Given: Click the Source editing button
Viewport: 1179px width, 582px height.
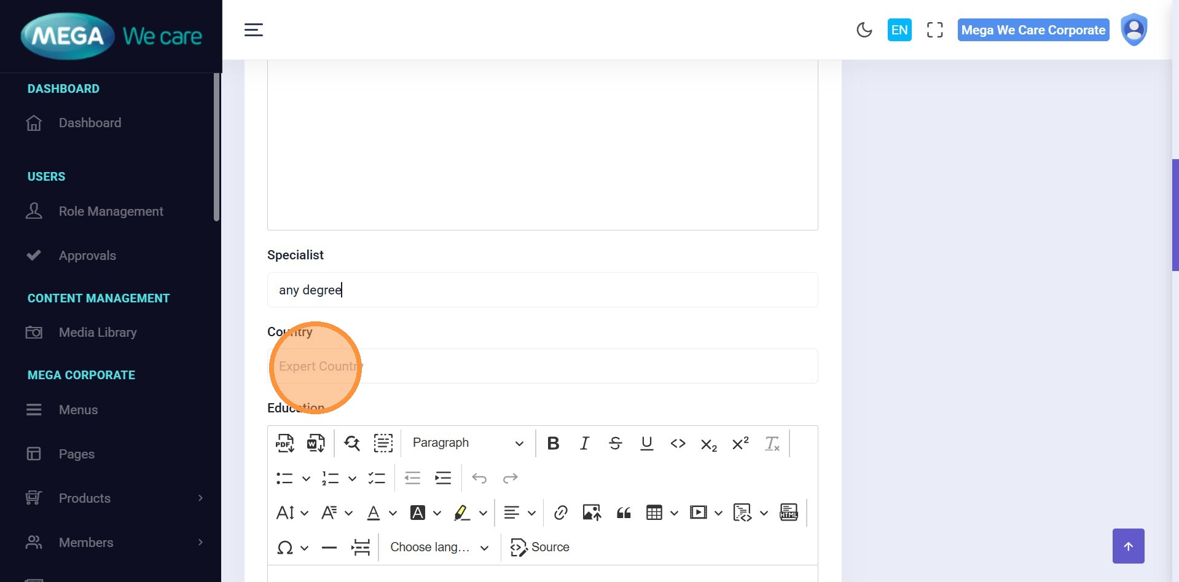Looking at the screenshot, I should click(x=540, y=547).
